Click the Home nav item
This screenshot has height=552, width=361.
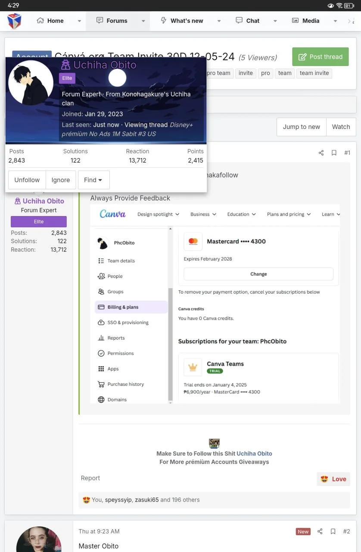50,21
